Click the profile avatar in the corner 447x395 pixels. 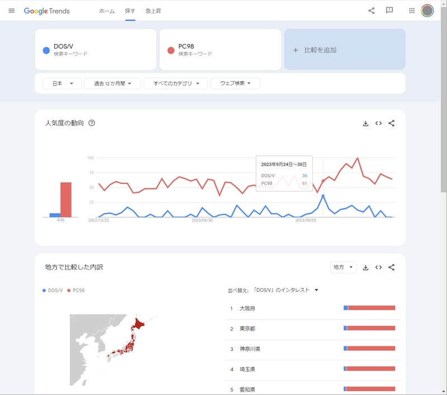(x=426, y=10)
